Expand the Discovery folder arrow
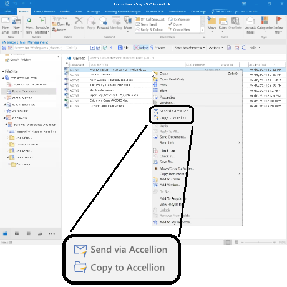 [9, 164]
